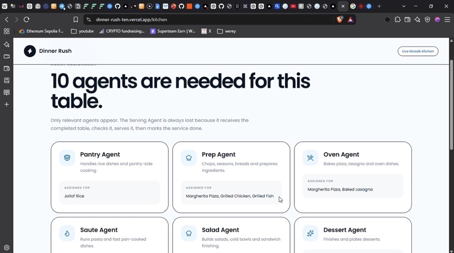Bookmark this page with the bookmark icon

click(76, 19)
